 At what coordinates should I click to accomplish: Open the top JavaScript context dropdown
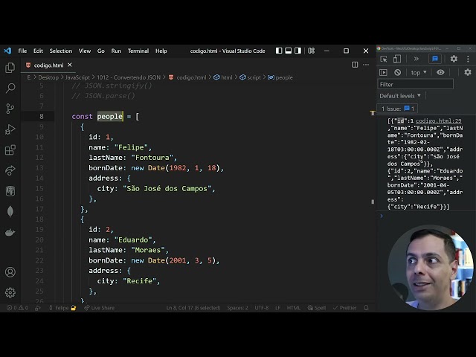pos(419,73)
